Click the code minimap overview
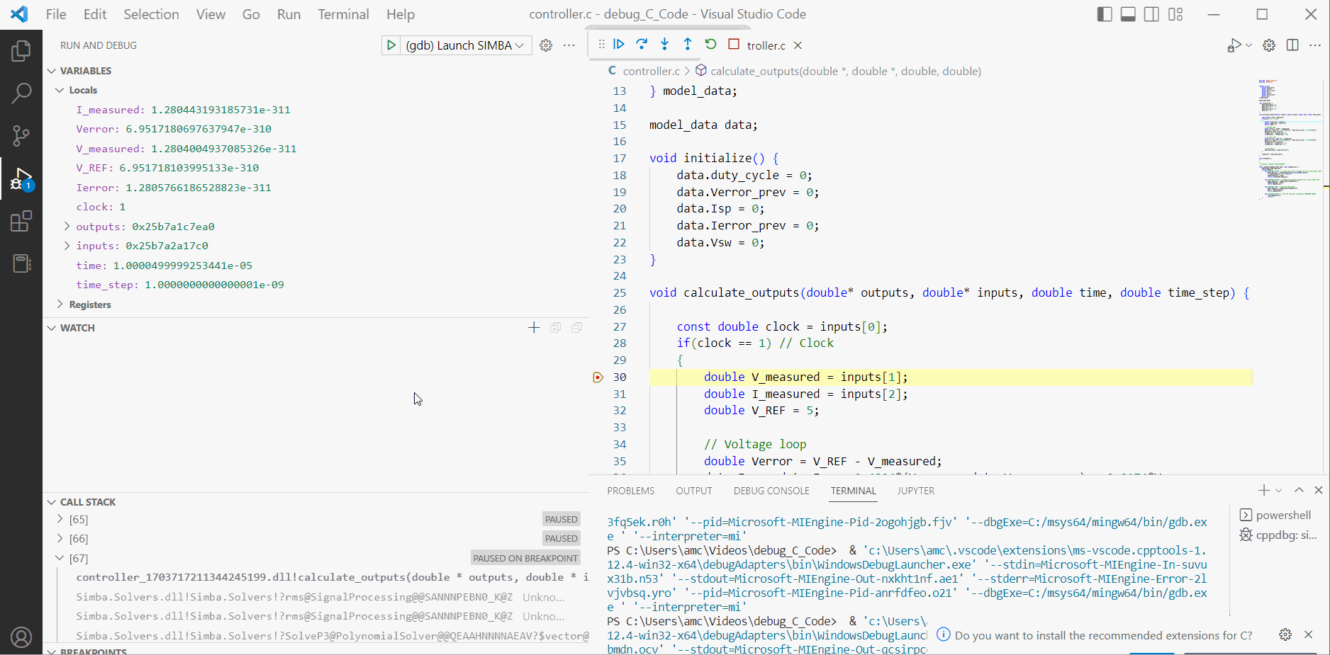The image size is (1330, 655). click(1290, 139)
